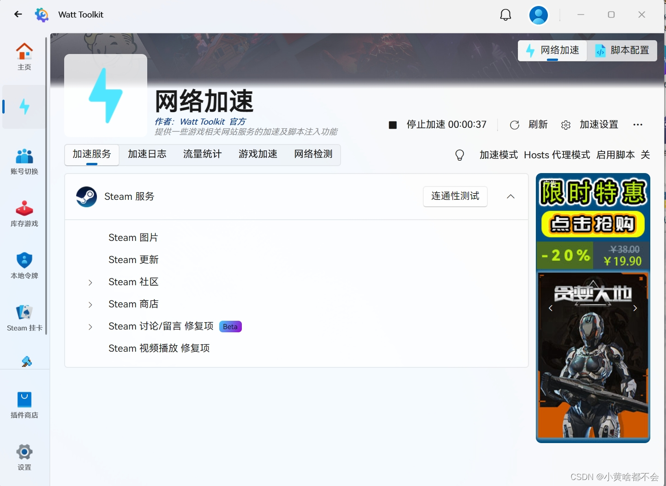
Task: Open the three-dot more options menu
Action: [638, 125]
